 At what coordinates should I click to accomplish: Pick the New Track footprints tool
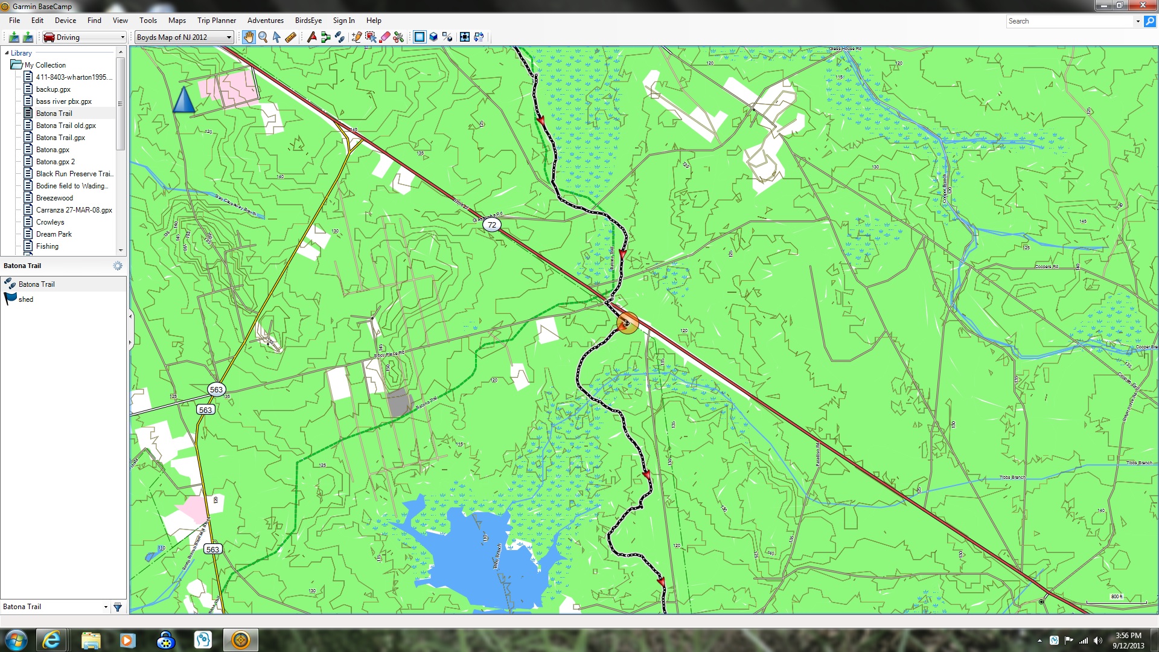(x=340, y=37)
